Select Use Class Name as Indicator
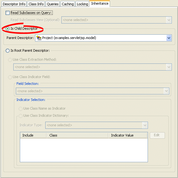The height and width of the screenshot is (178, 178). 20,109
